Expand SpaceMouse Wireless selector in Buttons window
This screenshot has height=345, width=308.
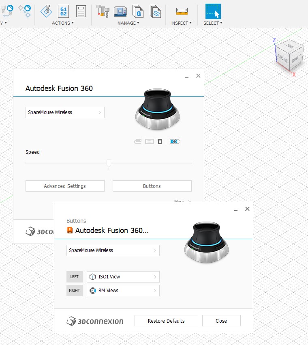(x=113, y=250)
